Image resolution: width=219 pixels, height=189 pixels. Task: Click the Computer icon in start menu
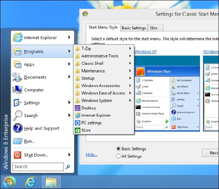18,90
